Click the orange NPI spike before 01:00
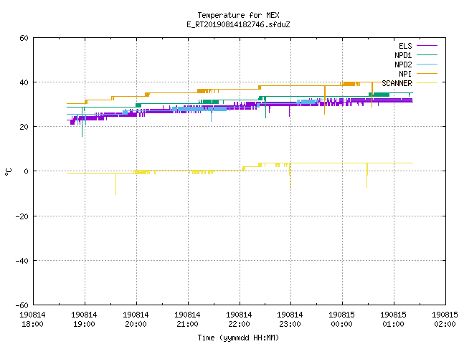 [372, 95]
